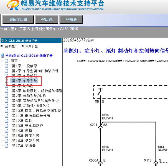168x166 pixels.
Task: Click the page icon beside 第9章
Action: pos(7,106)
